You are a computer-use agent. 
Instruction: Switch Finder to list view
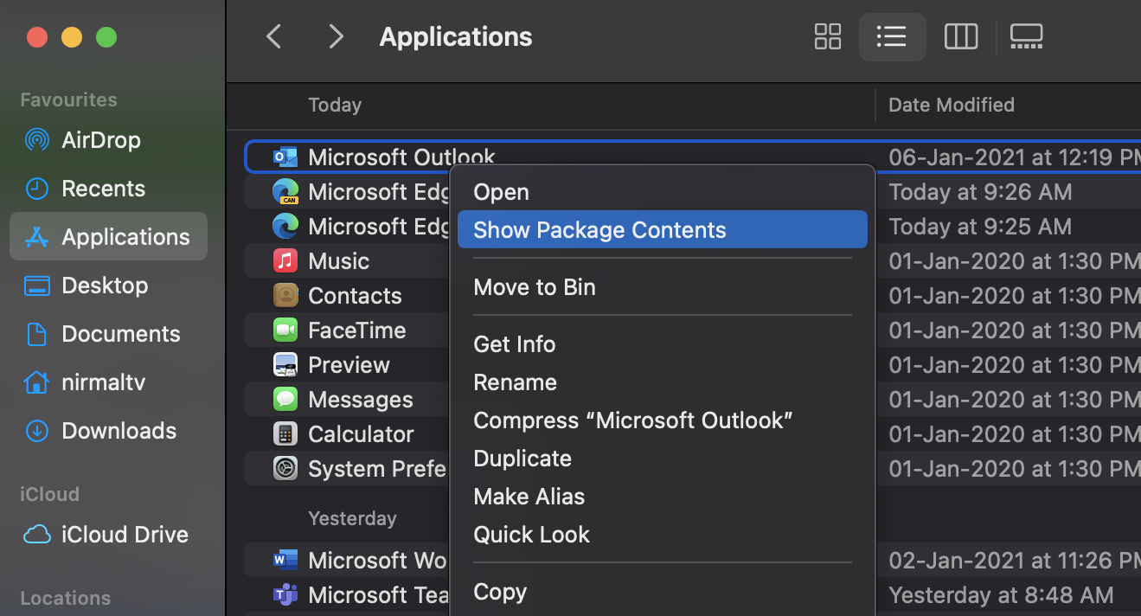point(892,36)
